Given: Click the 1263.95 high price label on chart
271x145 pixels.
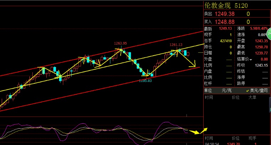Looking at the screenshot, I should (x=120, y=43).
